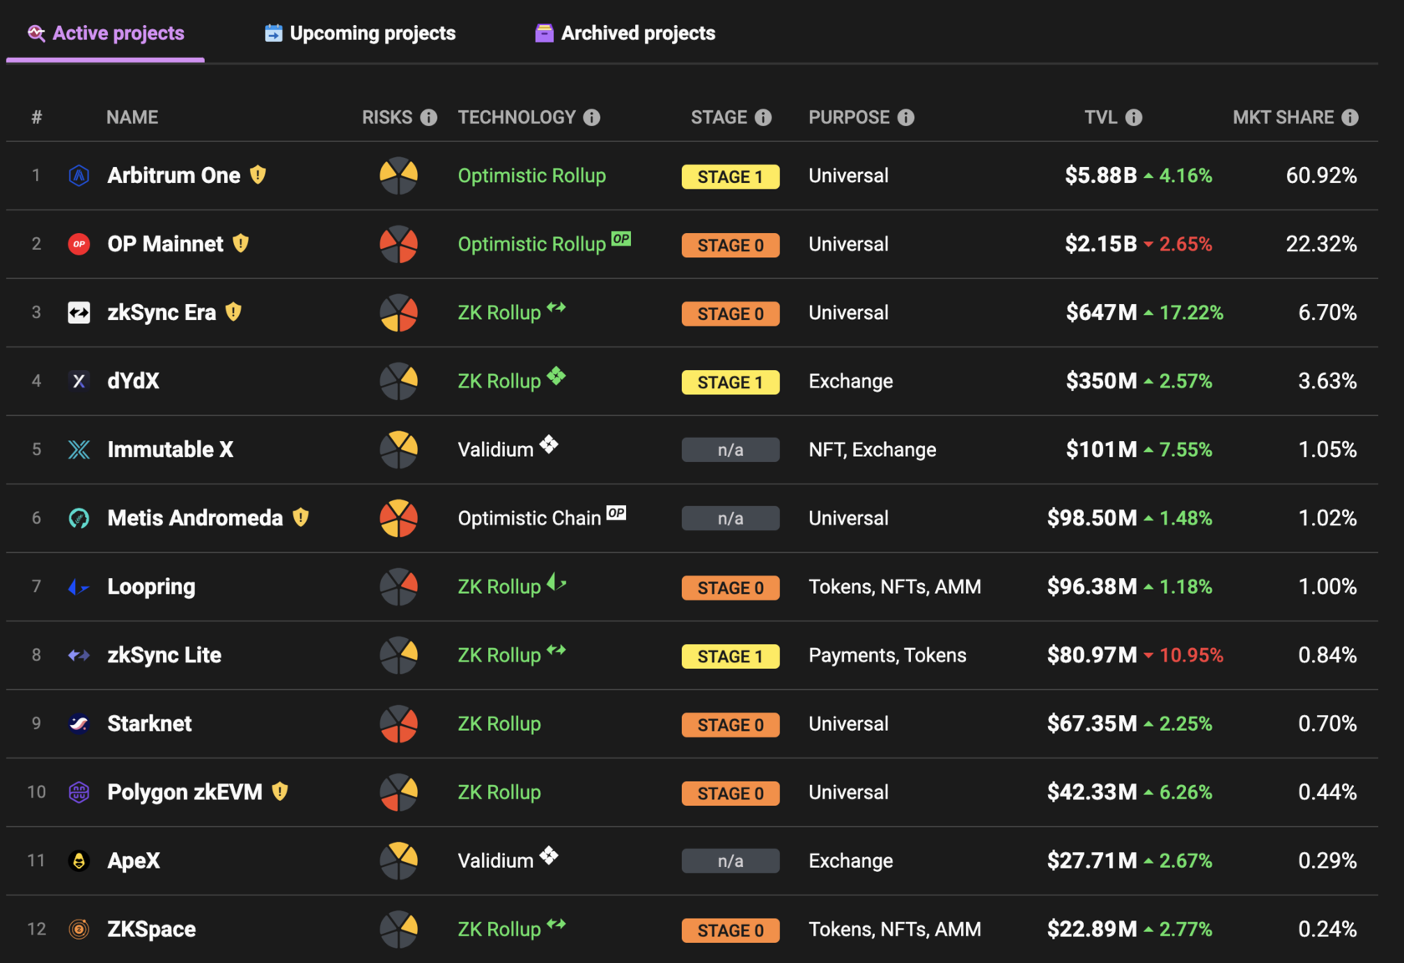1404x963 pixels.
Task: Click the TVL column info icon
Action: [x=1134, y=118]
